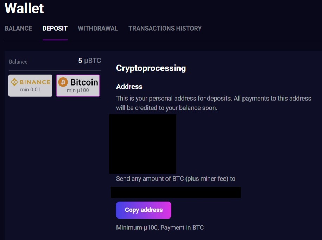The height and width of the screenshot is (240, 322).
Task: Click the Address subheading
Action: coord(129,87)
